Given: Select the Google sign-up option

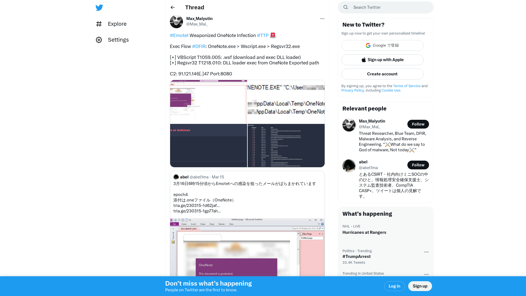Looking at the screenshot, I should [382, 45].
